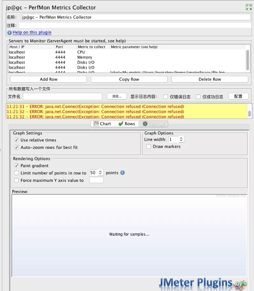Screen dimensions: 254x291
Task: Enable Limit number of points in row
Action: (x=17, y=173)
